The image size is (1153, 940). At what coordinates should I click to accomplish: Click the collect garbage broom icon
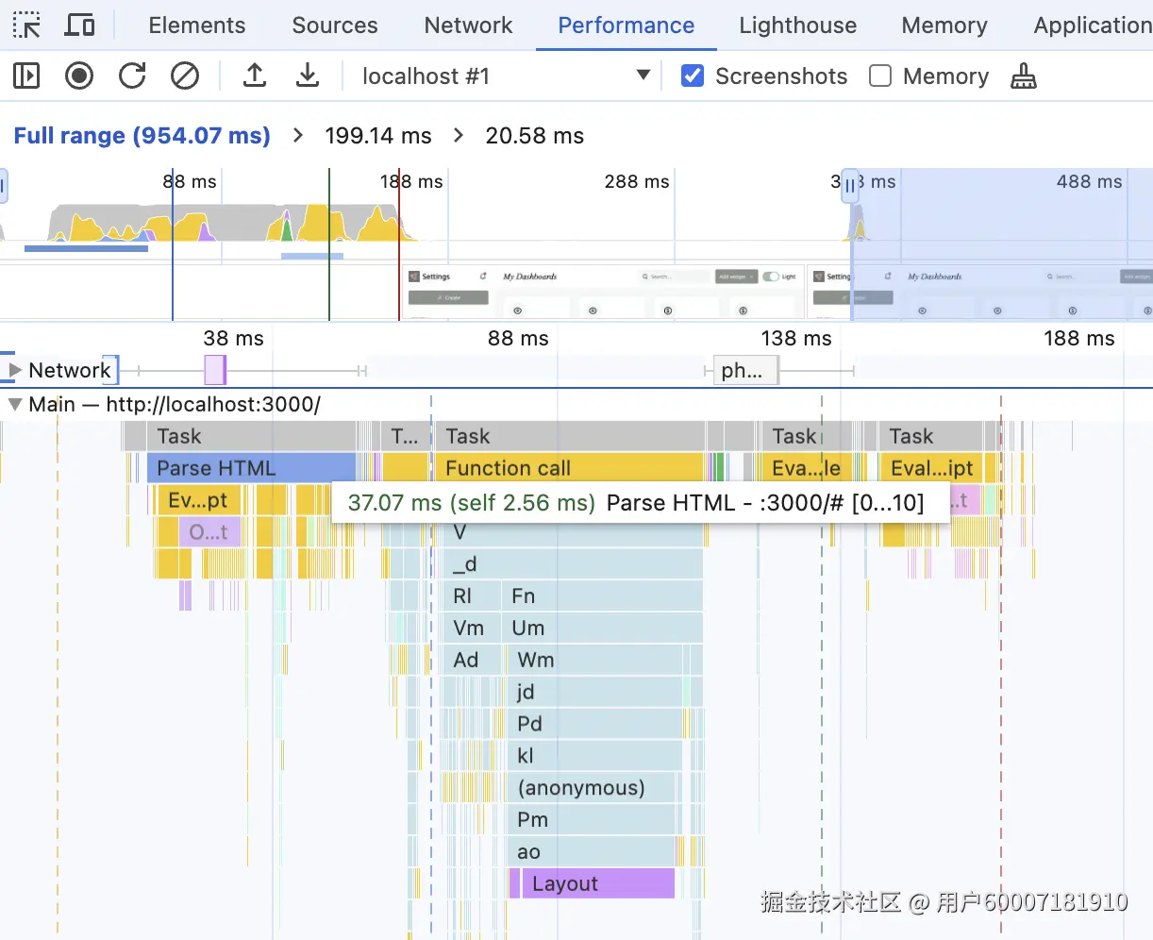1024,76
